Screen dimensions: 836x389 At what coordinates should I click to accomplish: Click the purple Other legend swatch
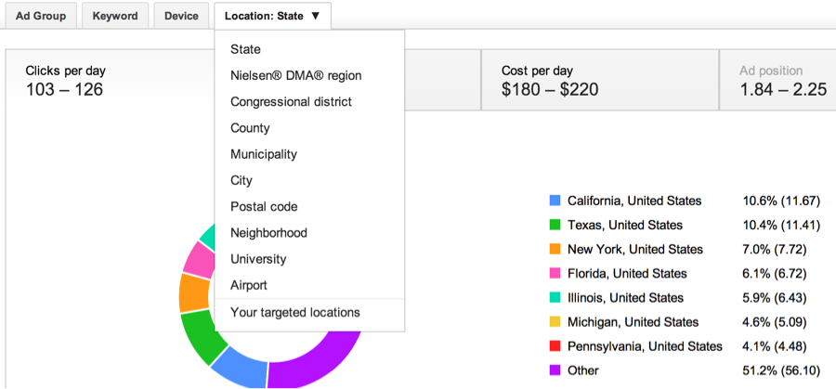tap(555, 370)
